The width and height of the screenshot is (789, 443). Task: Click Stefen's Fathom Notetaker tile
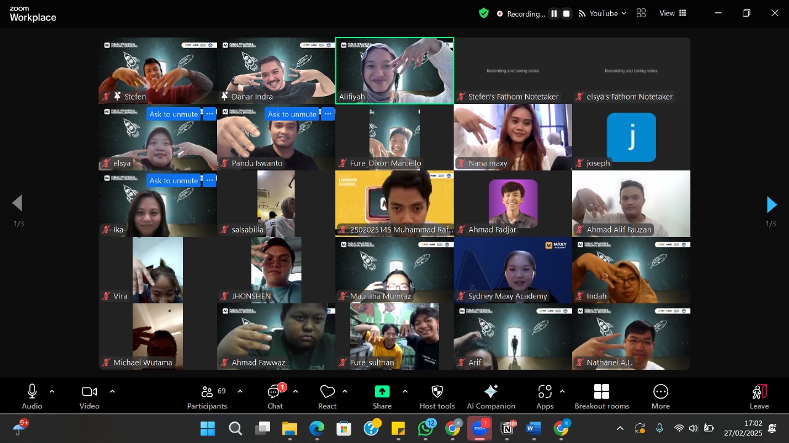click(x=513, y=71)
